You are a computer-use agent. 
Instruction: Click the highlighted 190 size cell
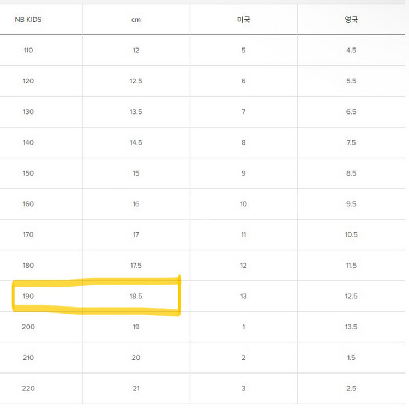tap(28, 296)
